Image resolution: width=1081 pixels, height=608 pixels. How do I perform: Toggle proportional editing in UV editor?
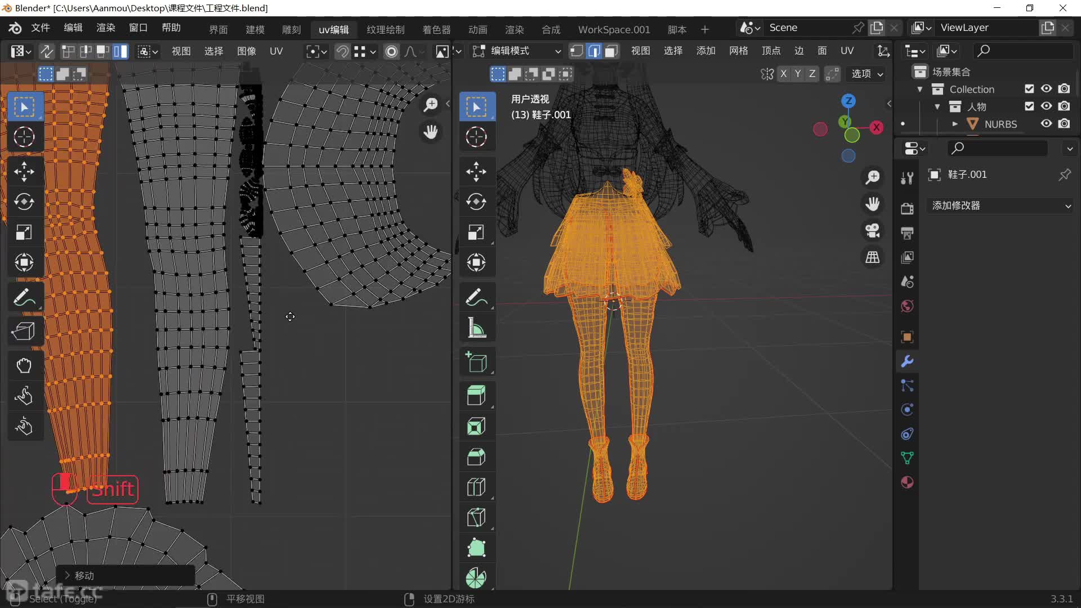click(391, 52)
